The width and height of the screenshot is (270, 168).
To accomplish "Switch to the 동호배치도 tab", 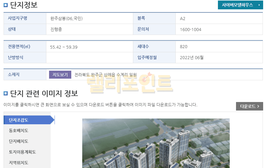I will coord(19,131).
